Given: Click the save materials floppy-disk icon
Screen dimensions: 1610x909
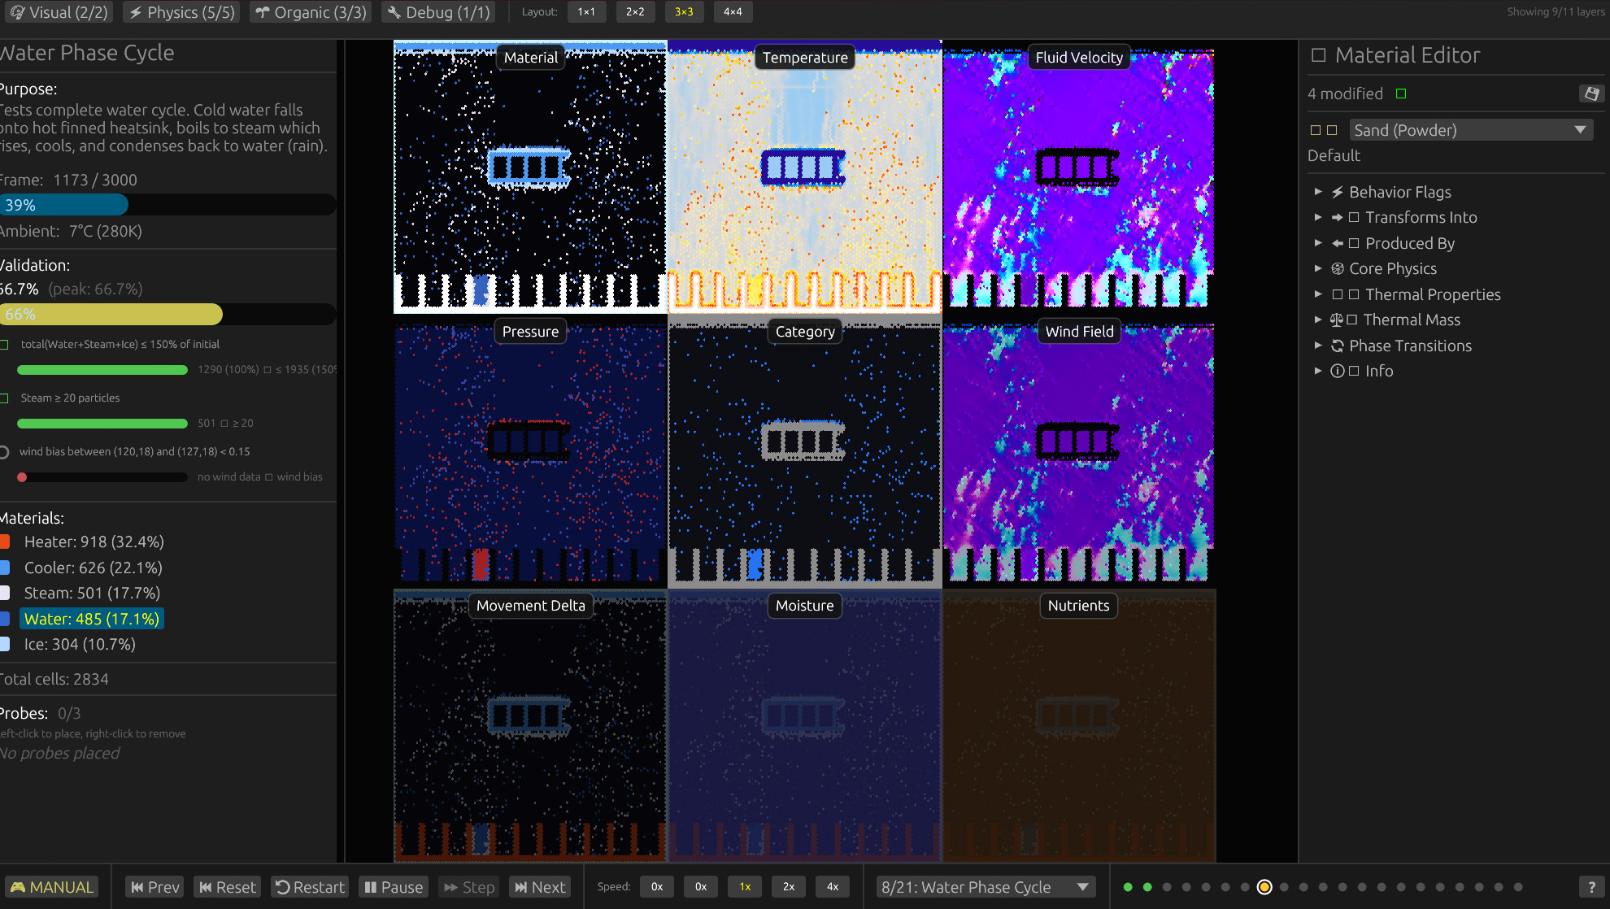Looking at the screenshot, I should pos(1591,94).
